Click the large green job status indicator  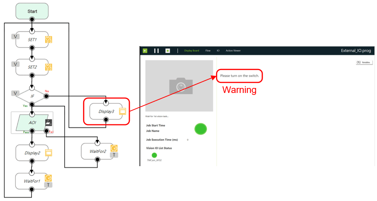tap(201, 129)
